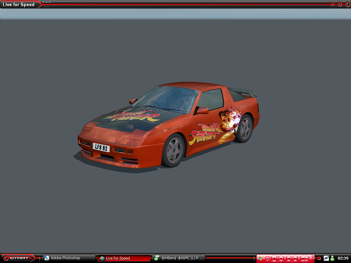
Task: Close the Live for Speed window
Action: coord(347,4)
